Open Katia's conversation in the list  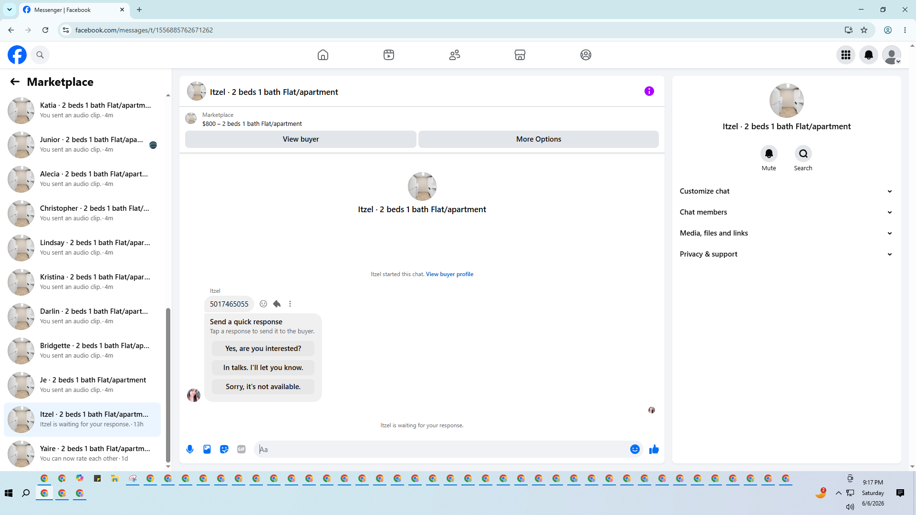[x=83, y=110]
